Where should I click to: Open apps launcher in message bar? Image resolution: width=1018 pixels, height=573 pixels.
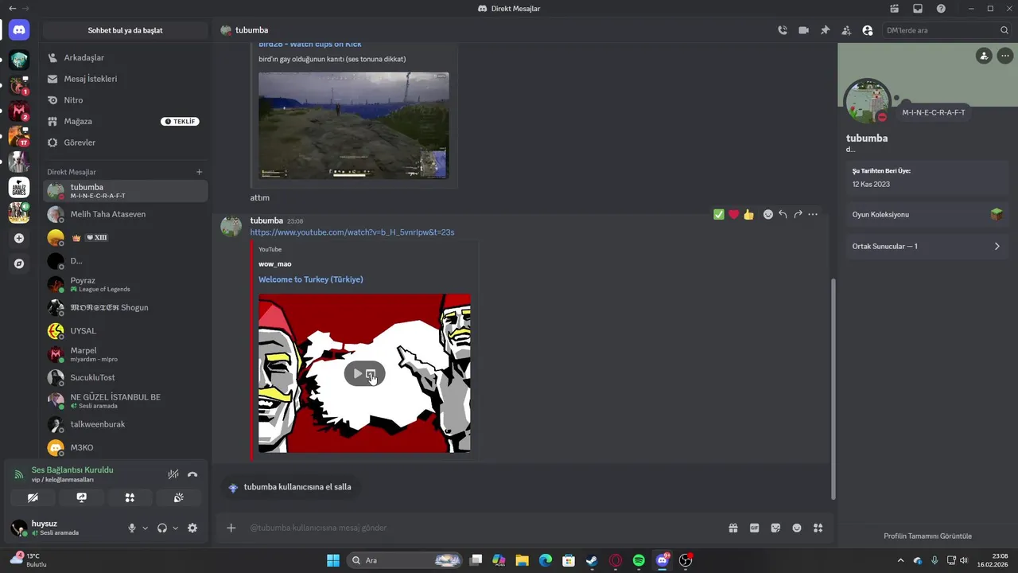click(818, 528)
